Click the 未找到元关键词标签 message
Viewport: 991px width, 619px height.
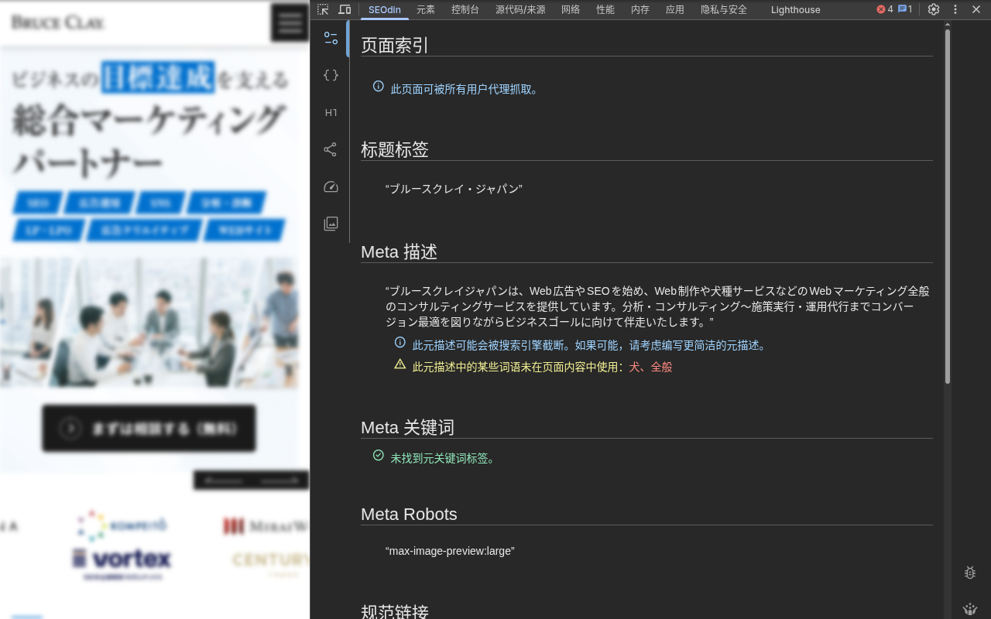pos(444,458)
